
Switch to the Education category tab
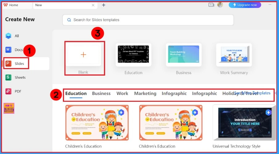click(76, 93)
